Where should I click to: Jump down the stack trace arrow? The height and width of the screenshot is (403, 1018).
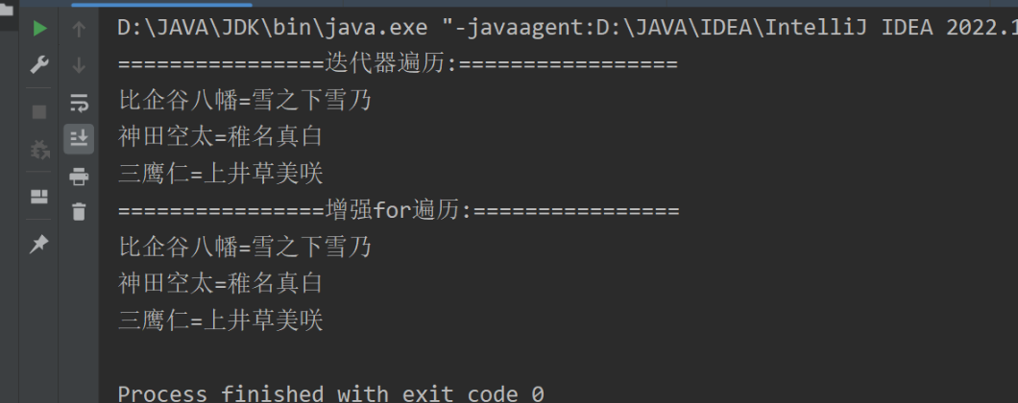coord(79,65)
